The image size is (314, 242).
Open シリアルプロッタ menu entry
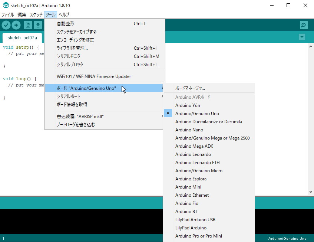coord(105,64)
